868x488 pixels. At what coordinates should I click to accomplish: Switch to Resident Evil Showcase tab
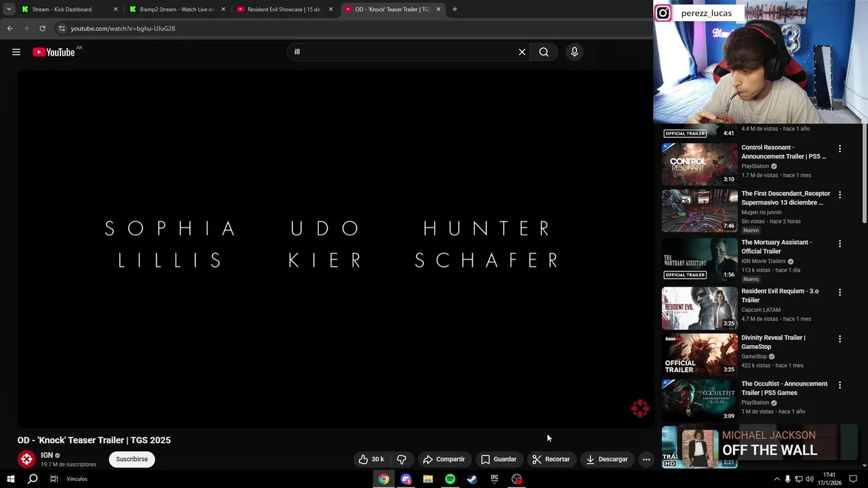(283, 9)
